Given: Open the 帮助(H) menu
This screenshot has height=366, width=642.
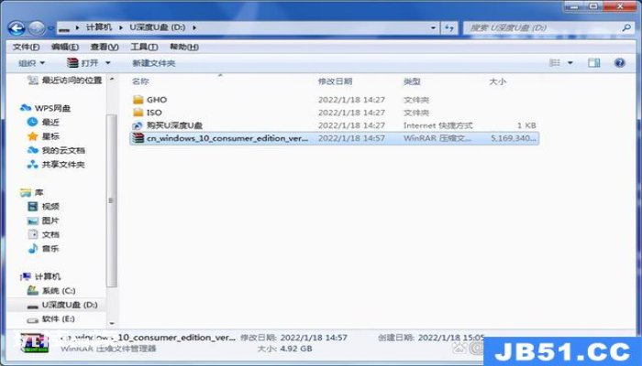Looking at the screenshot, I should pos(184,47).
